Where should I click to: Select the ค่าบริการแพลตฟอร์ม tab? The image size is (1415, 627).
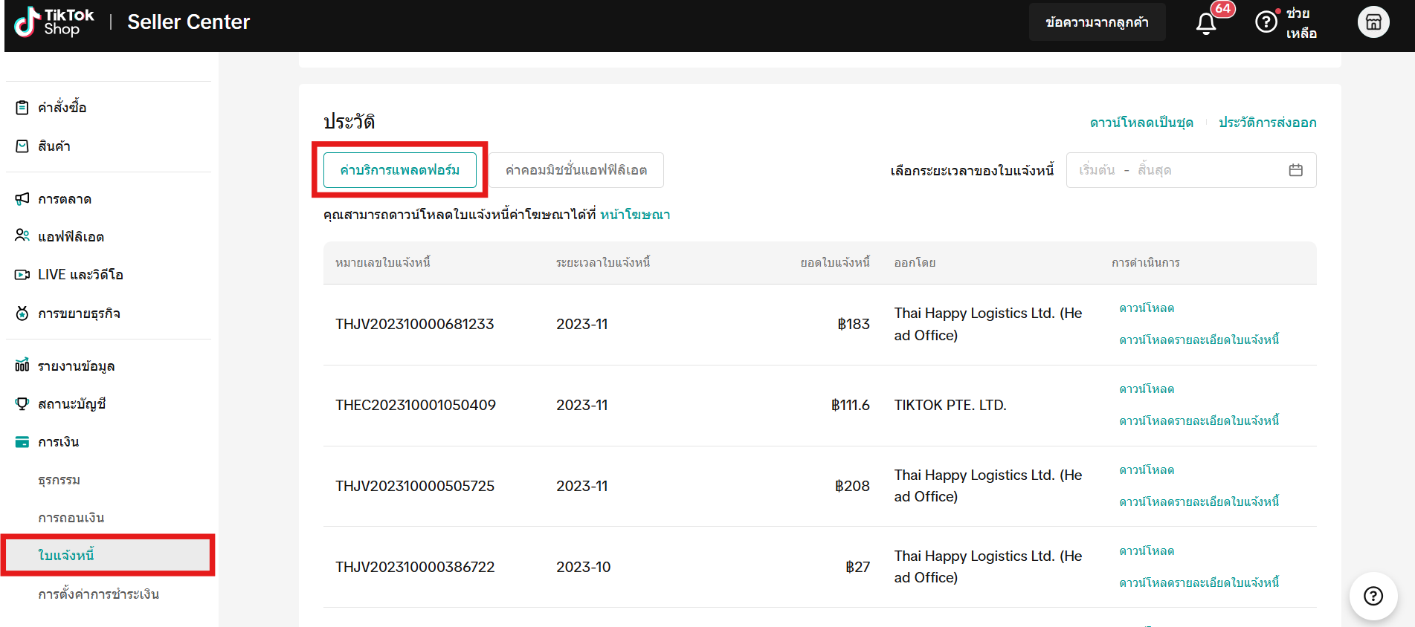point(399,170)
